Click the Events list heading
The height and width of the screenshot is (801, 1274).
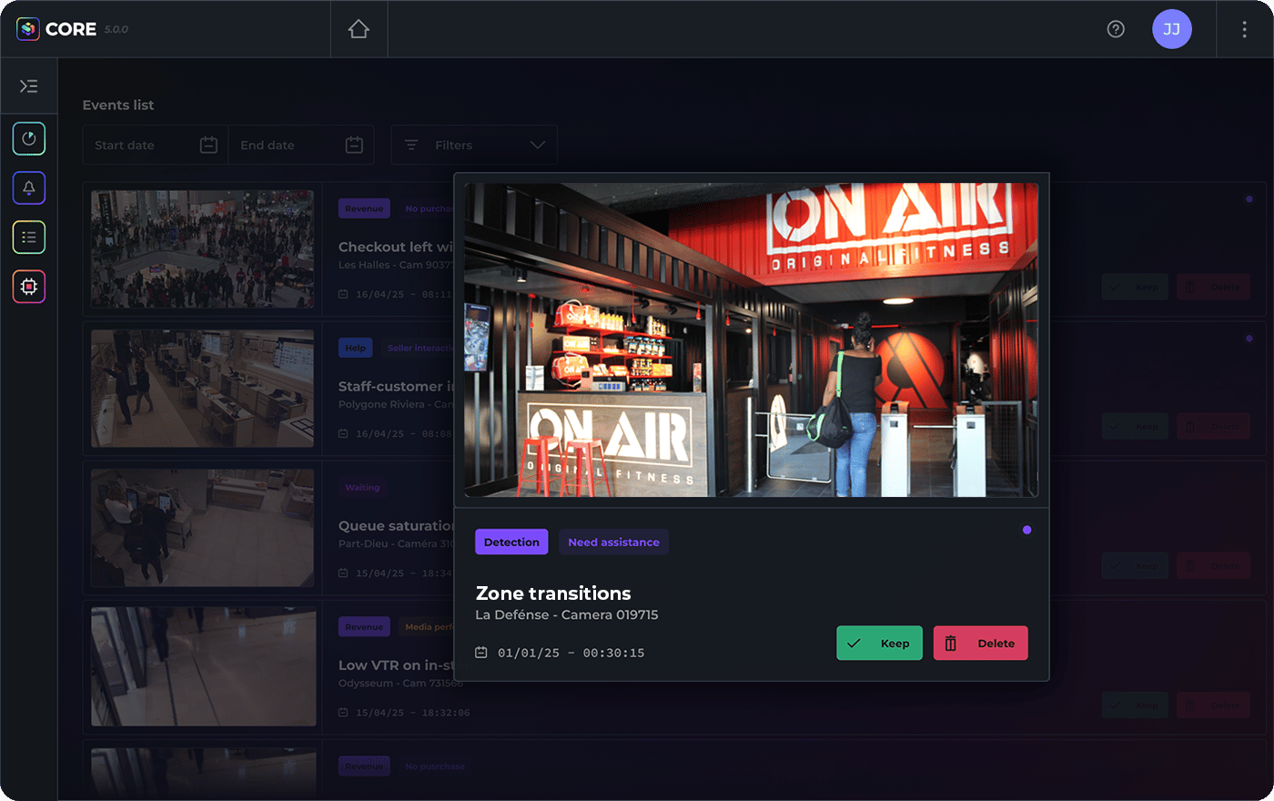118,105
